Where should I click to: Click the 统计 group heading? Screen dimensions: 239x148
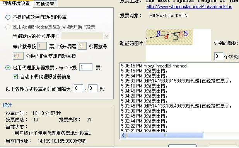pos(7,105)
